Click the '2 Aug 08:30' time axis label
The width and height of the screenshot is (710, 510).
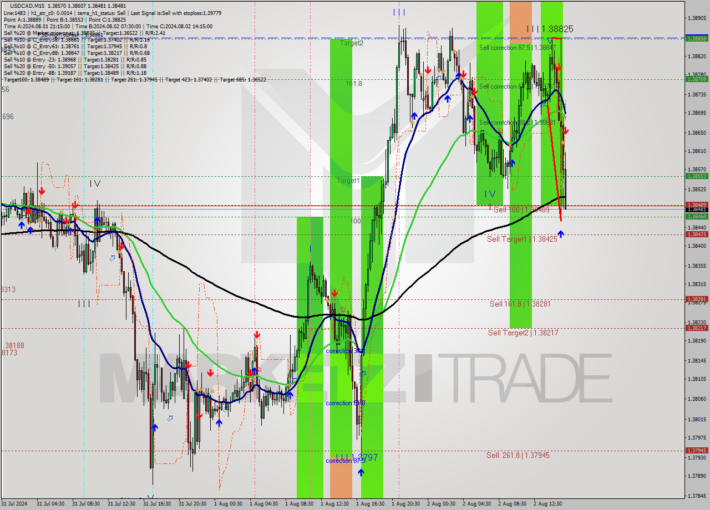click(512, 504)
